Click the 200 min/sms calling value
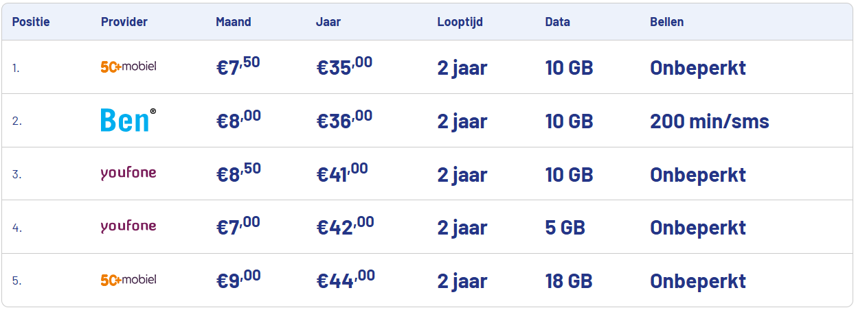Image resolution: width=856 pixels, height=310 pixels. point(710,121)
